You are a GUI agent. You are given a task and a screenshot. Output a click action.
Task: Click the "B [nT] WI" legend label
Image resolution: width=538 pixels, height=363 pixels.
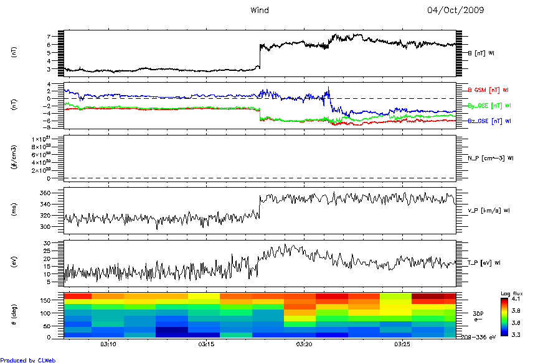481,53
